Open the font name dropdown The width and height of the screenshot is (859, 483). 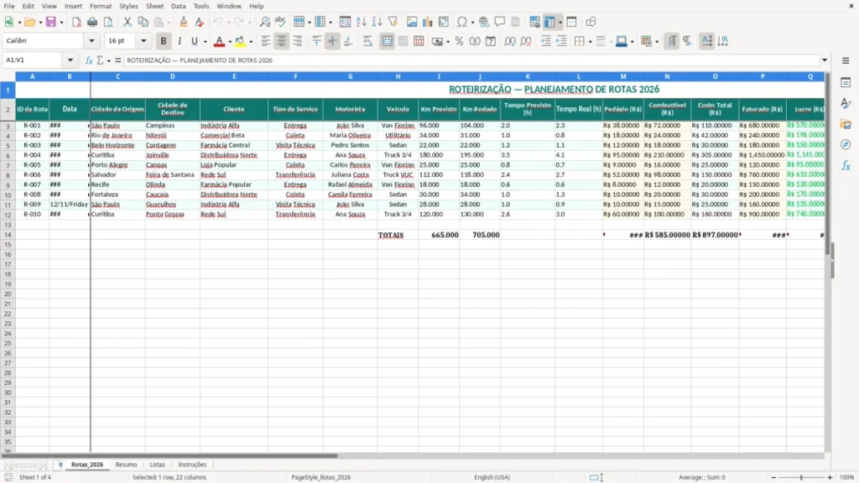(91, 41)
